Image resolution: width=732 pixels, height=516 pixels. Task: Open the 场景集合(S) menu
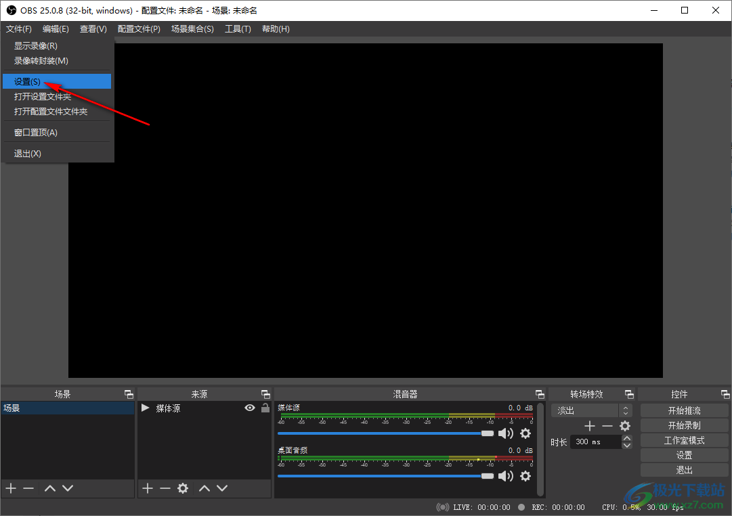(x=192, y=29)
